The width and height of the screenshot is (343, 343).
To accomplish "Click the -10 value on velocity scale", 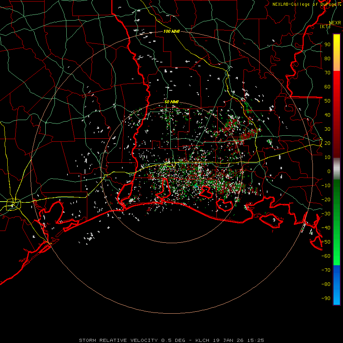I will click(x=326, y=186).
